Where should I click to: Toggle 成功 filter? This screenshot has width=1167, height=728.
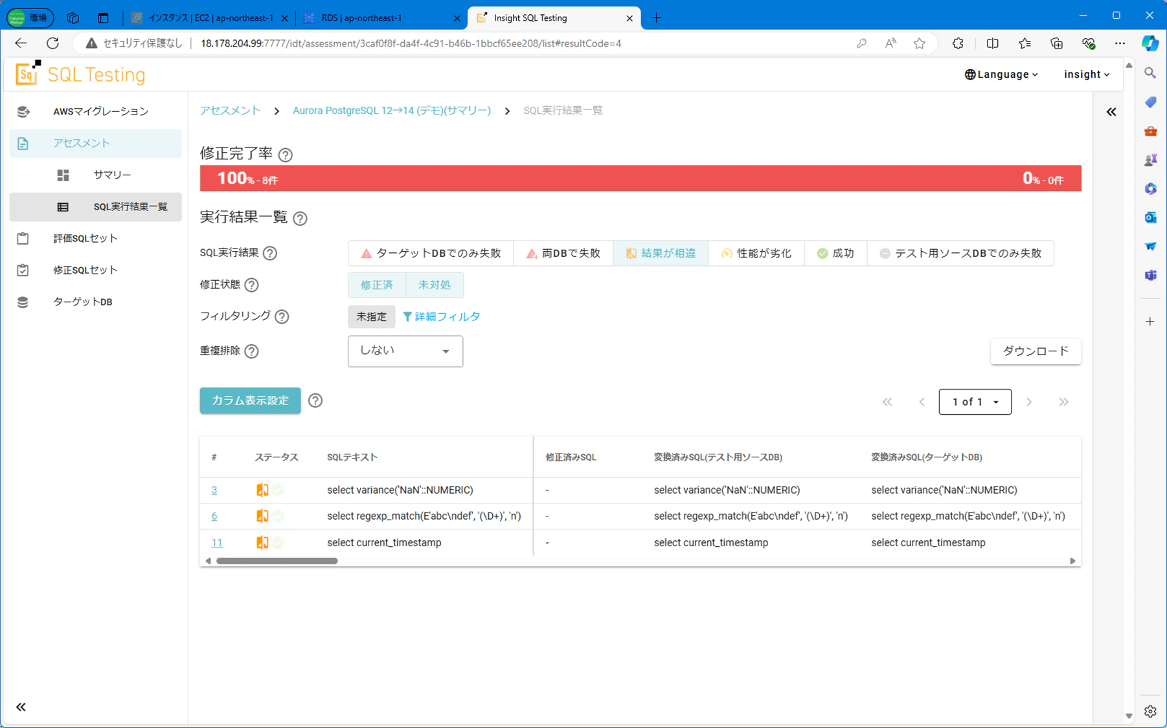pyautogui.click(x=835, y=253)
